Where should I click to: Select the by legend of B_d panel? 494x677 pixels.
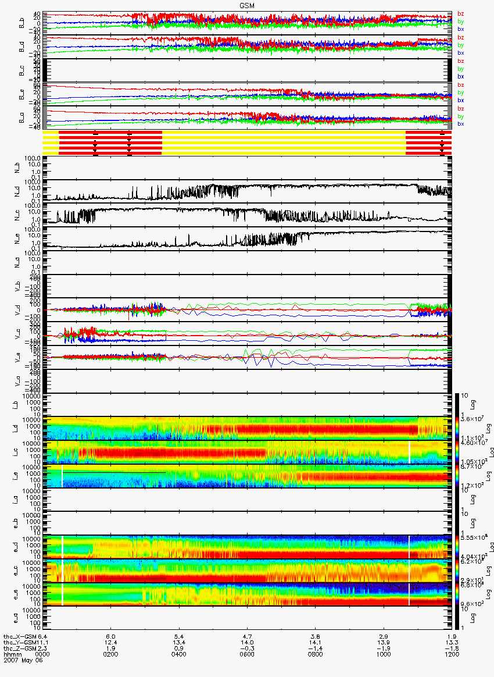pyautogui.click(x=461, y=45)
